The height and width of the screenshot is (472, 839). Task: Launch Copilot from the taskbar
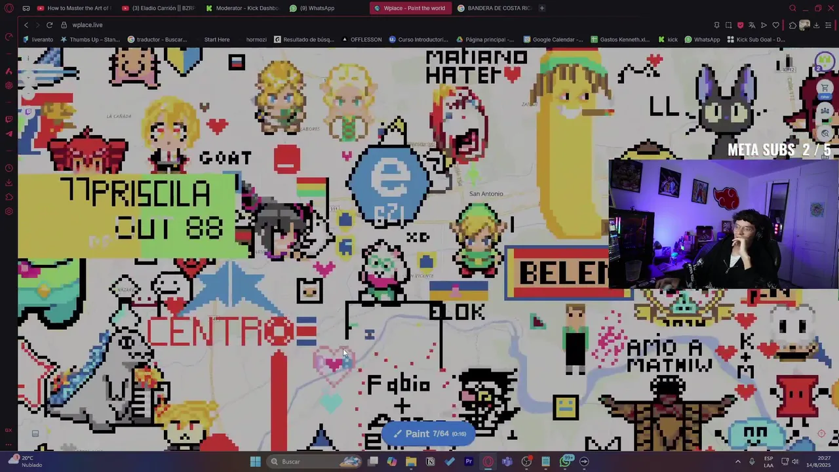[x=392, y=462]
